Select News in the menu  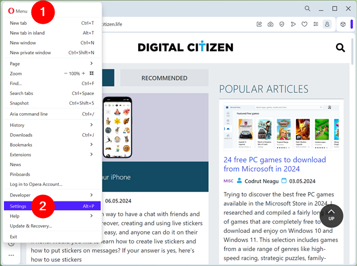[x=52, y=164]
